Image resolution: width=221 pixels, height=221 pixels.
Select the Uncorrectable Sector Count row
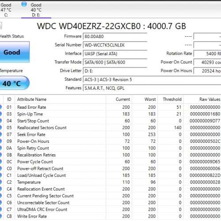(x=110, y=202)
